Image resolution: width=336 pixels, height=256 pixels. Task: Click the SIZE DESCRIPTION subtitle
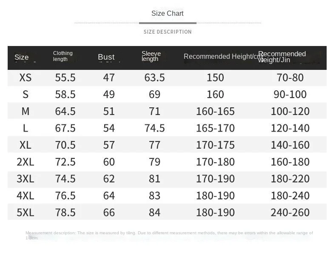168,32
